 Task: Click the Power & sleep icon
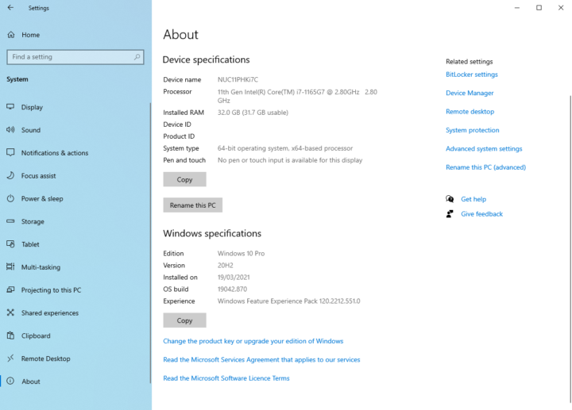coord(10,198)
